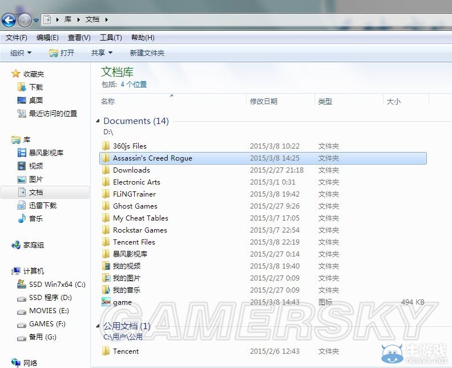Collapse the 公用文档 (1) group
The height and width of the screenshot is (368, 452).
pyautogui.click(x=98, y=326)
